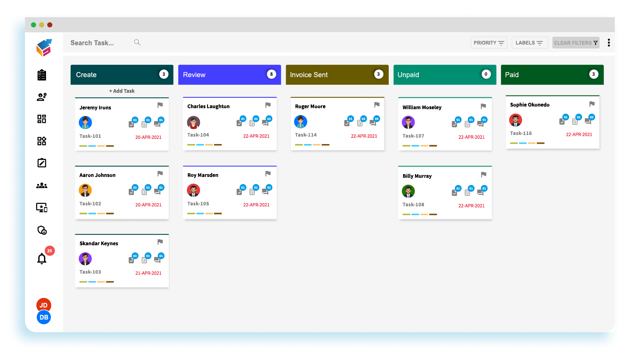This screenshot has width=624, height=354.
Task: Click the search magnifier icon
Action: tap(137, 42)
